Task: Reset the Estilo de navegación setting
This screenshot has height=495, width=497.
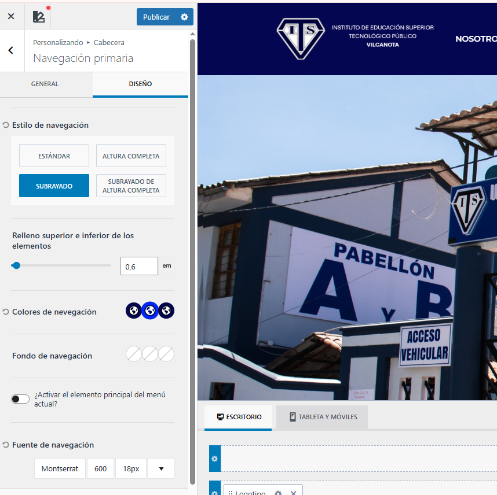Action: [x=6, y=125]
